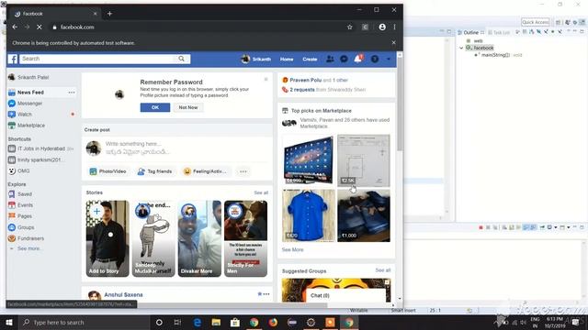Open Anshul Saxena post options ellipsis
This screenshot has width=588, height=330.
click(x=266, y=294)
